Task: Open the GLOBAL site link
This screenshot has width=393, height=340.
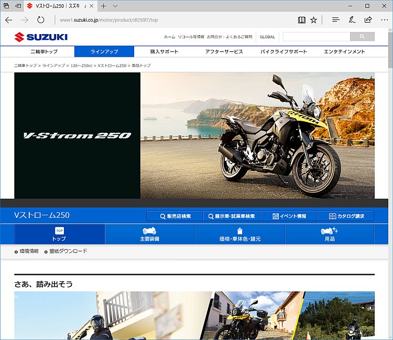Action: click(x=267, y=37)
